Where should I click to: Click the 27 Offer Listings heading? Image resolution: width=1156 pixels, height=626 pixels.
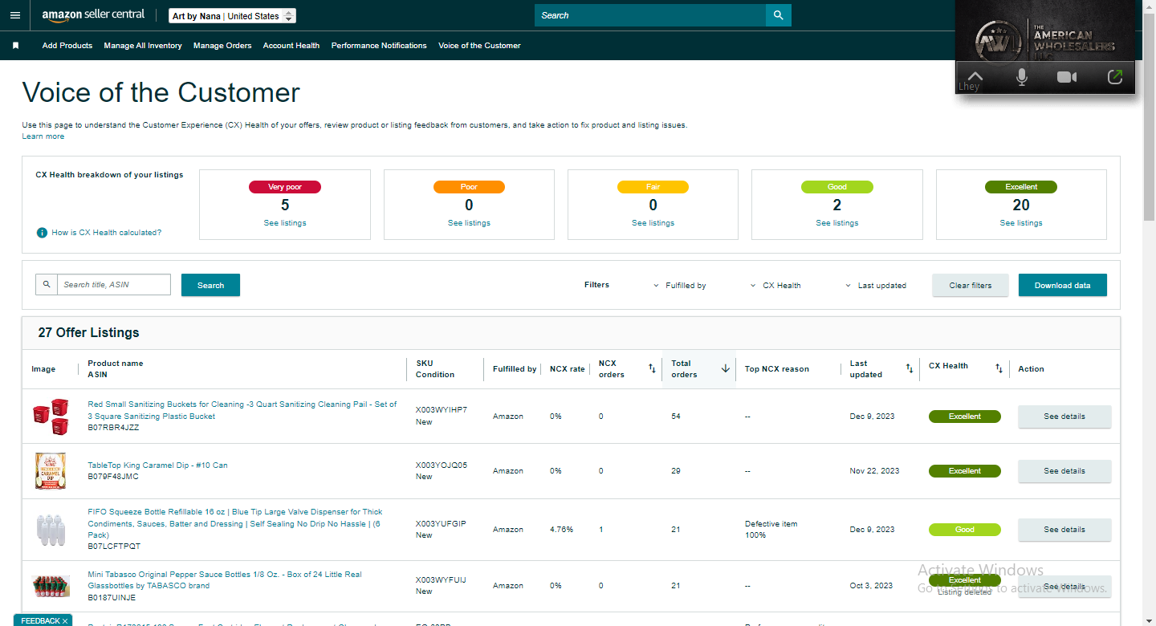point(89,332)
